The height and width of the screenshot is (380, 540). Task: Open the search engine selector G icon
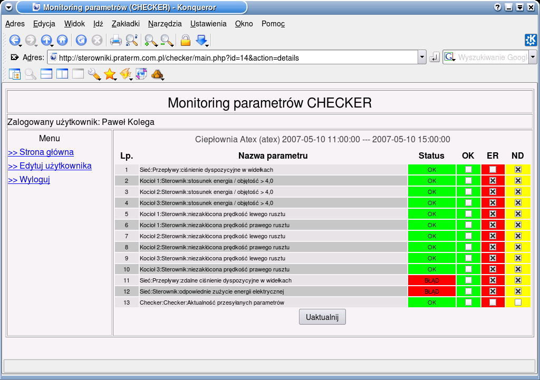[450, 57]
